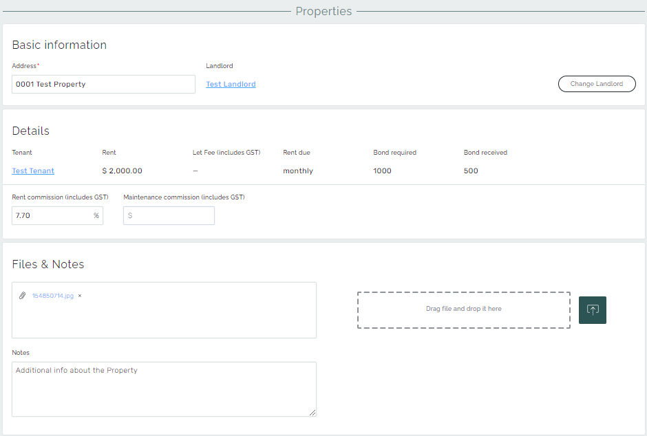Click the Bond received value 500
This screenshot has height=436, width=647.
[x=471, y=171]
